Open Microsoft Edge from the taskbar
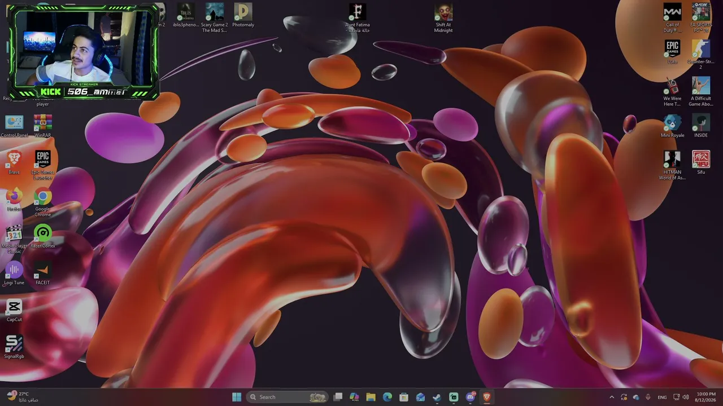Viewport: 723px width, 406px height. 387,397
